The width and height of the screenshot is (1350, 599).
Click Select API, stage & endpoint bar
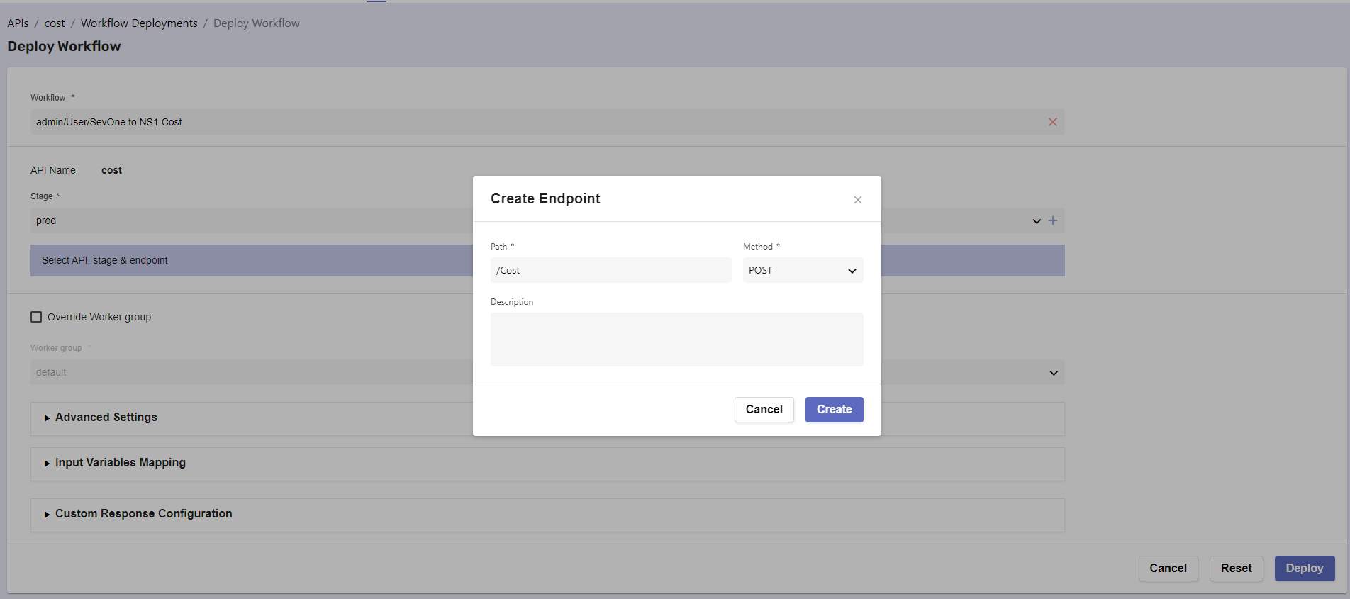coord(547,260)
